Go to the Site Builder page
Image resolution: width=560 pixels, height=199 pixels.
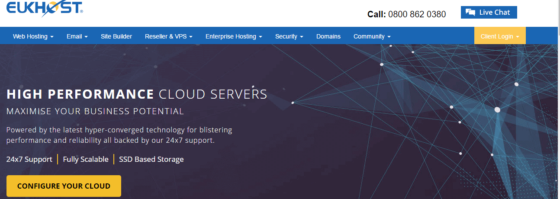[116, 36]
